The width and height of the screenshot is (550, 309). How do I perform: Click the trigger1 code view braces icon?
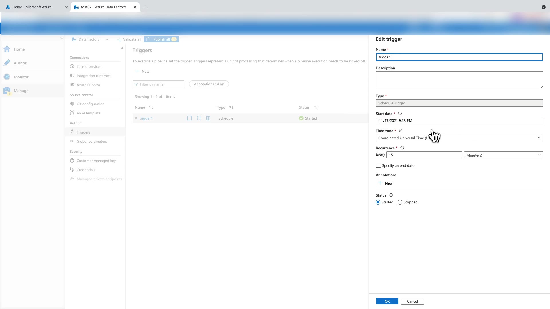(x=199, y=118)
